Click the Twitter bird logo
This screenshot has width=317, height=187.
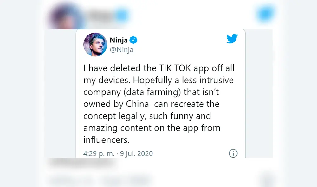coord(232,39)
